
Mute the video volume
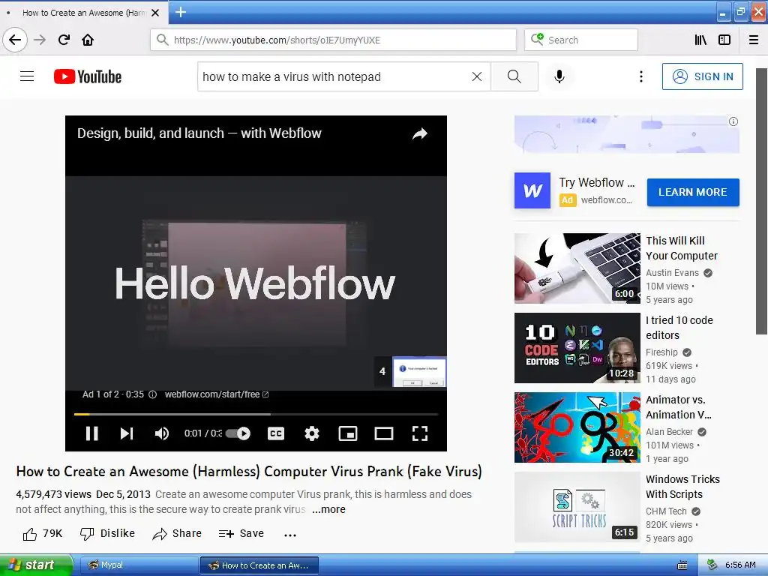coord(162,433)
